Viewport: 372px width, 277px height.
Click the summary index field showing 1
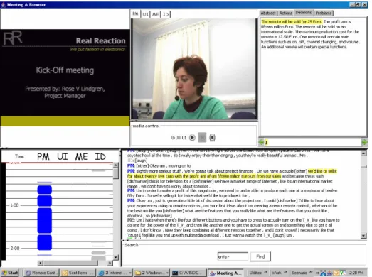click(313, 143)
